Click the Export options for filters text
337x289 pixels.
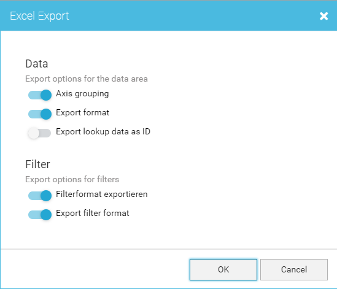coord(72,179)
